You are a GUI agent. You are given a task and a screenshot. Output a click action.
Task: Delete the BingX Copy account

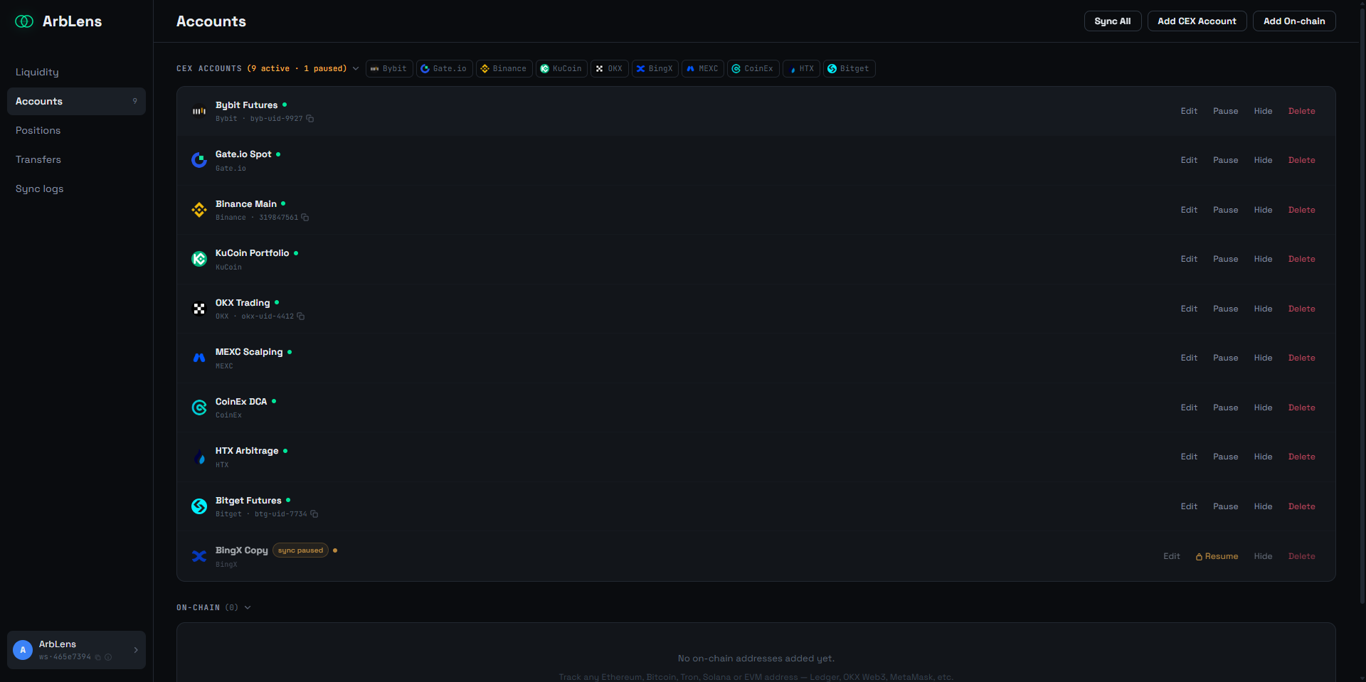(x=1301, y=556)
